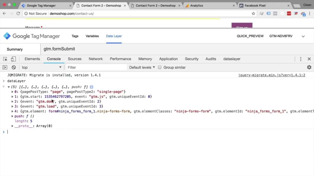Viewport: 314px width, 176px height.
Task: Click inside the console Filter field
Action: tap(92, 67)
